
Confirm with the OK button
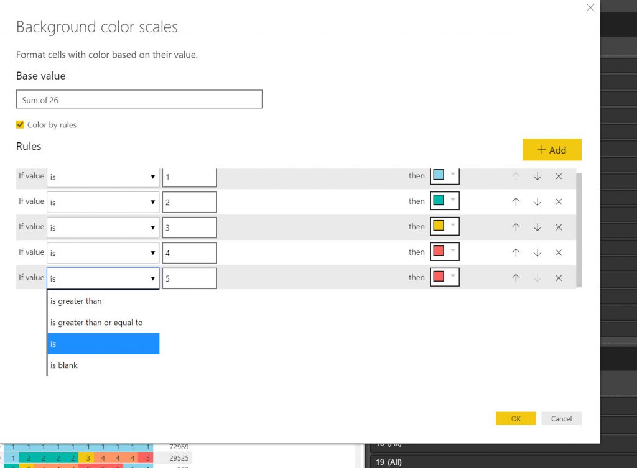coord(516,418)
